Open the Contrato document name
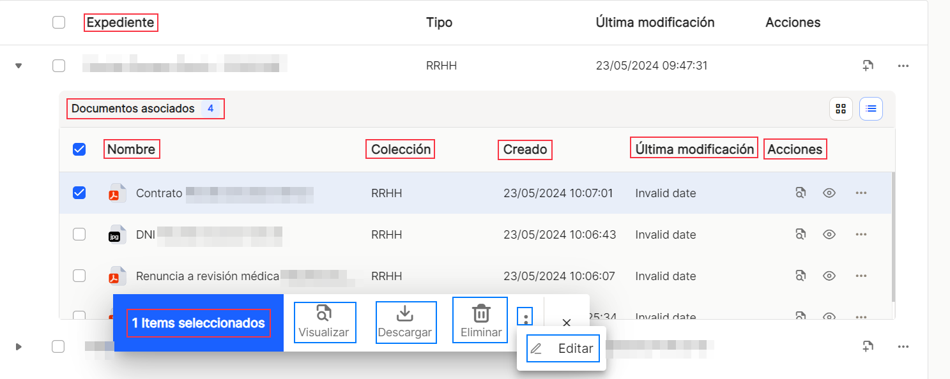Screen dimensions: 950x379 (224, 193)
